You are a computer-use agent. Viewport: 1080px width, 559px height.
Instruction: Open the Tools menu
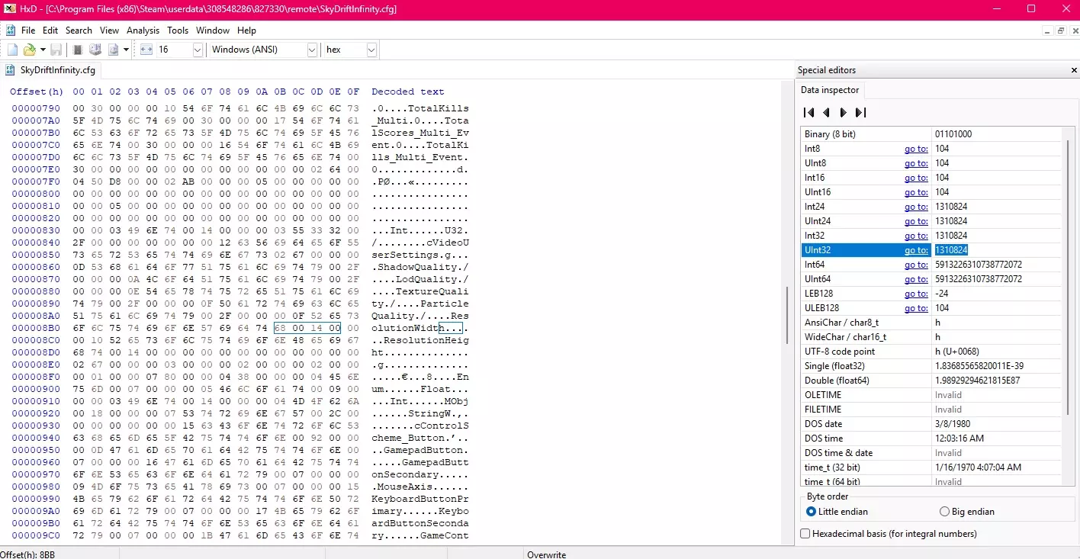178,31
